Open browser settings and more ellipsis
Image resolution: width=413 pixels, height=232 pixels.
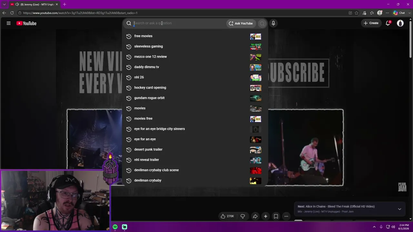pyautogui.click(x=387, y=13)
